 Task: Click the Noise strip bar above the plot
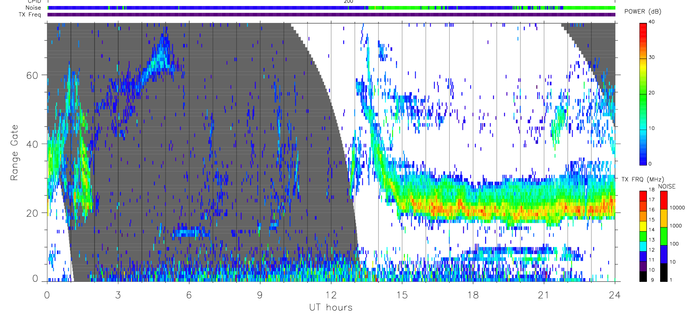tap(332, 8)
